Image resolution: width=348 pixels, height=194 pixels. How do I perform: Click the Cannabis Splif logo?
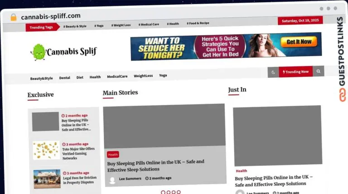[x=64, y=52]
